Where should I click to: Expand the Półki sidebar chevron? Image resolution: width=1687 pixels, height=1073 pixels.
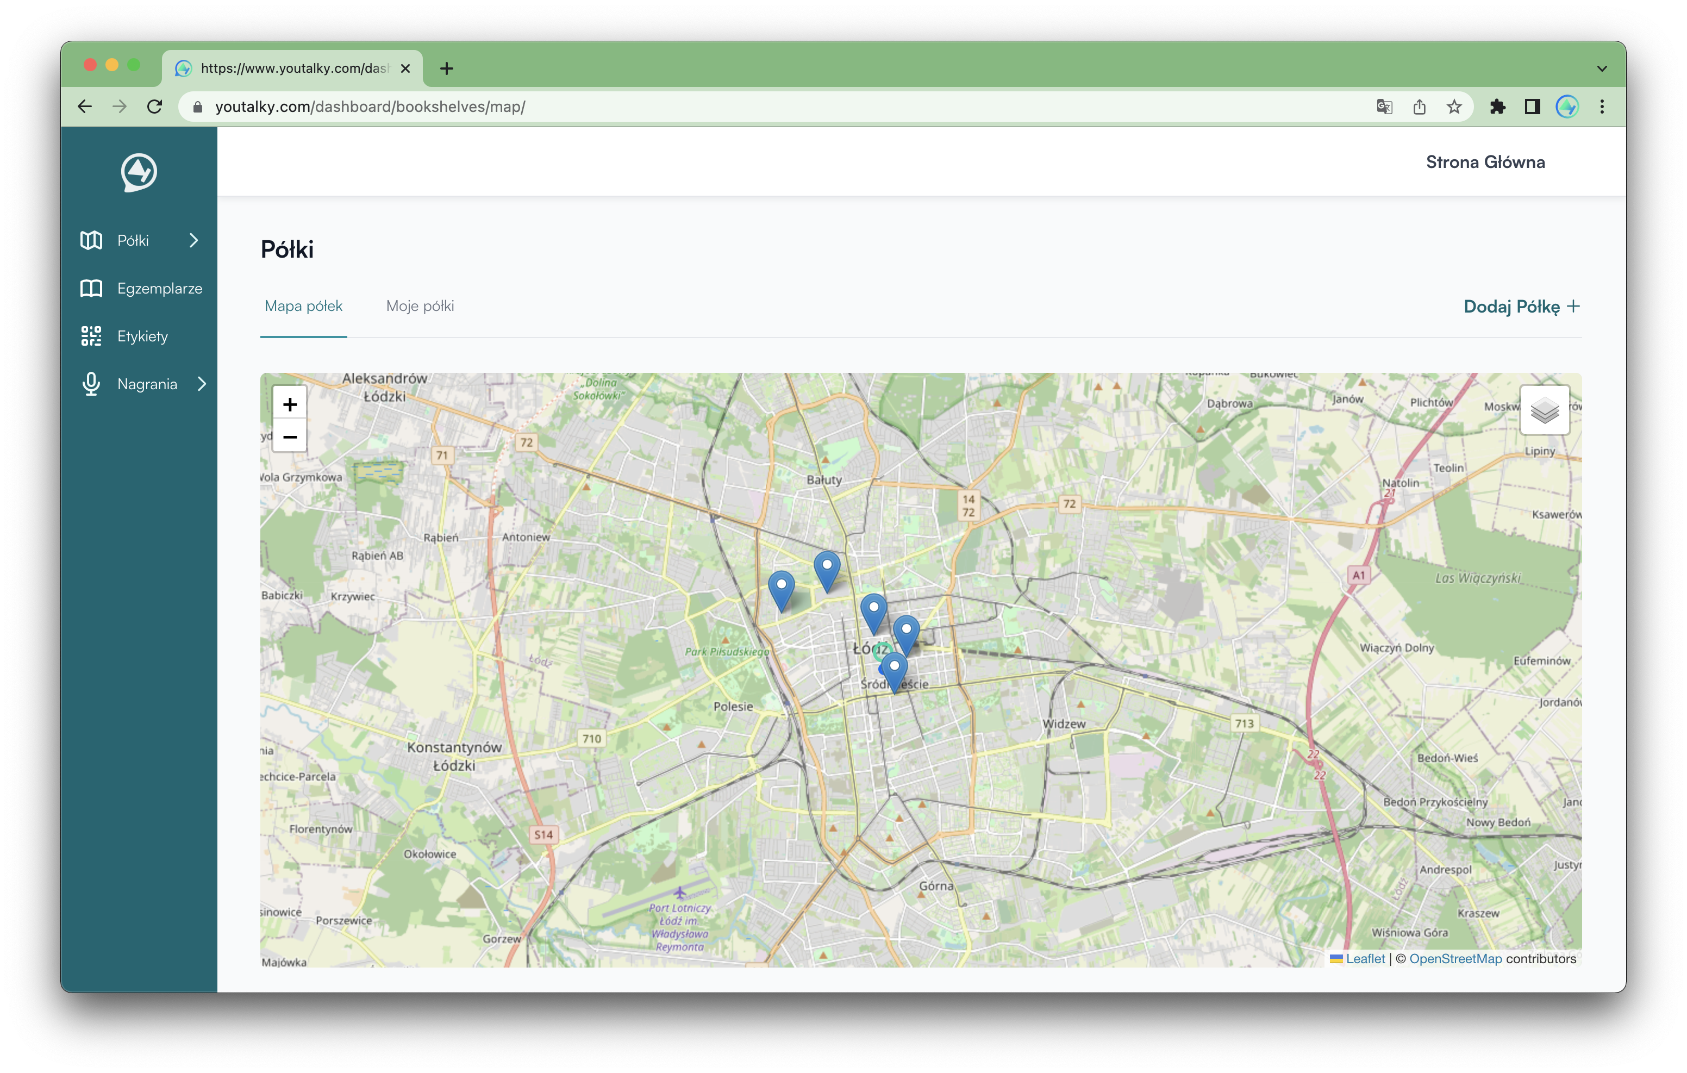coord(194,240)
